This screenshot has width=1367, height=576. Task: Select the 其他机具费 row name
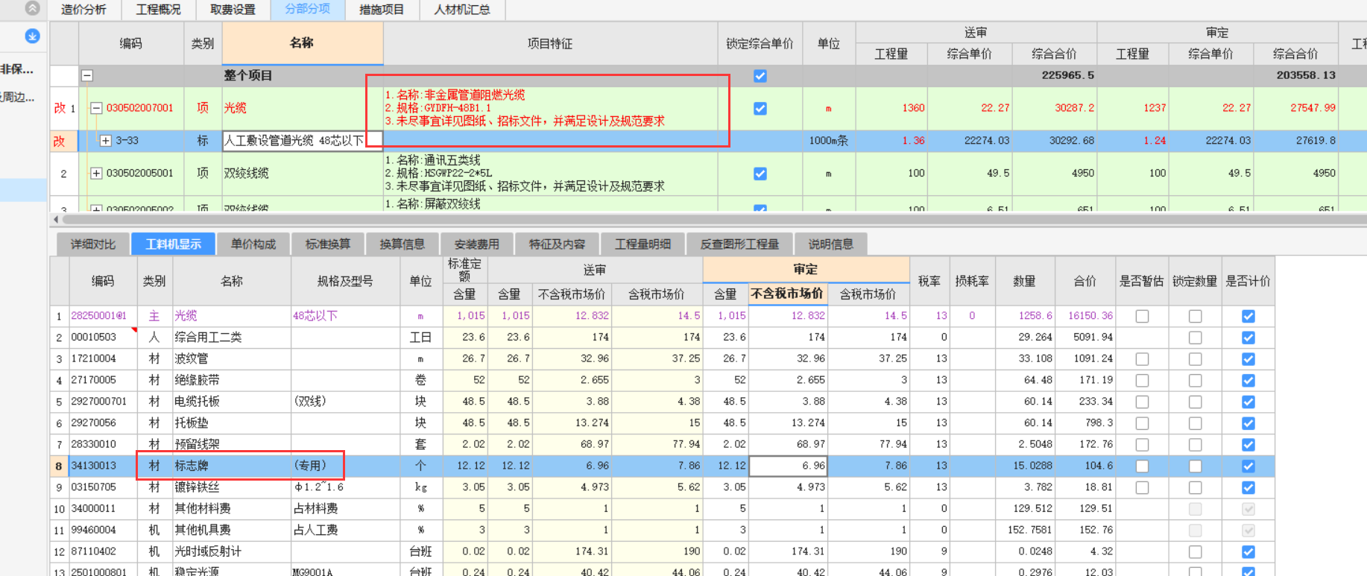pos(203,531)
